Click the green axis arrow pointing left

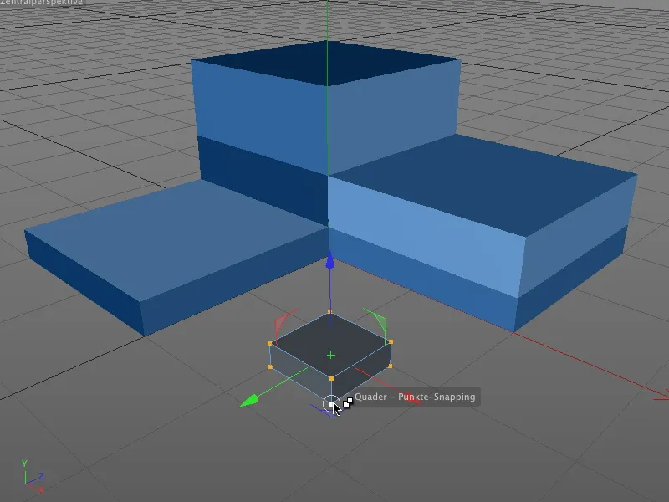[x=251, y=400]
